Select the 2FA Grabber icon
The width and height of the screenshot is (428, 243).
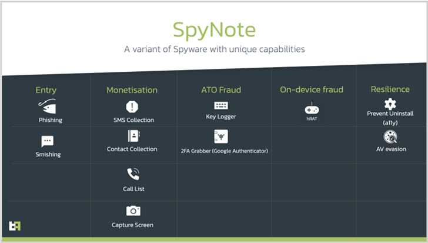point(221,137)
